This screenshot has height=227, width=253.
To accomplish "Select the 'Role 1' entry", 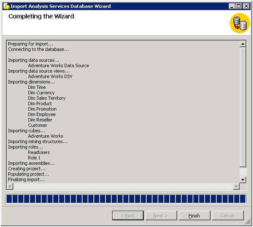I will pyautogui.click(x=34, y=158).
